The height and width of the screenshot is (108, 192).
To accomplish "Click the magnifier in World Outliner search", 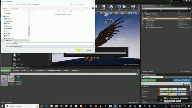I will point(187,8).
